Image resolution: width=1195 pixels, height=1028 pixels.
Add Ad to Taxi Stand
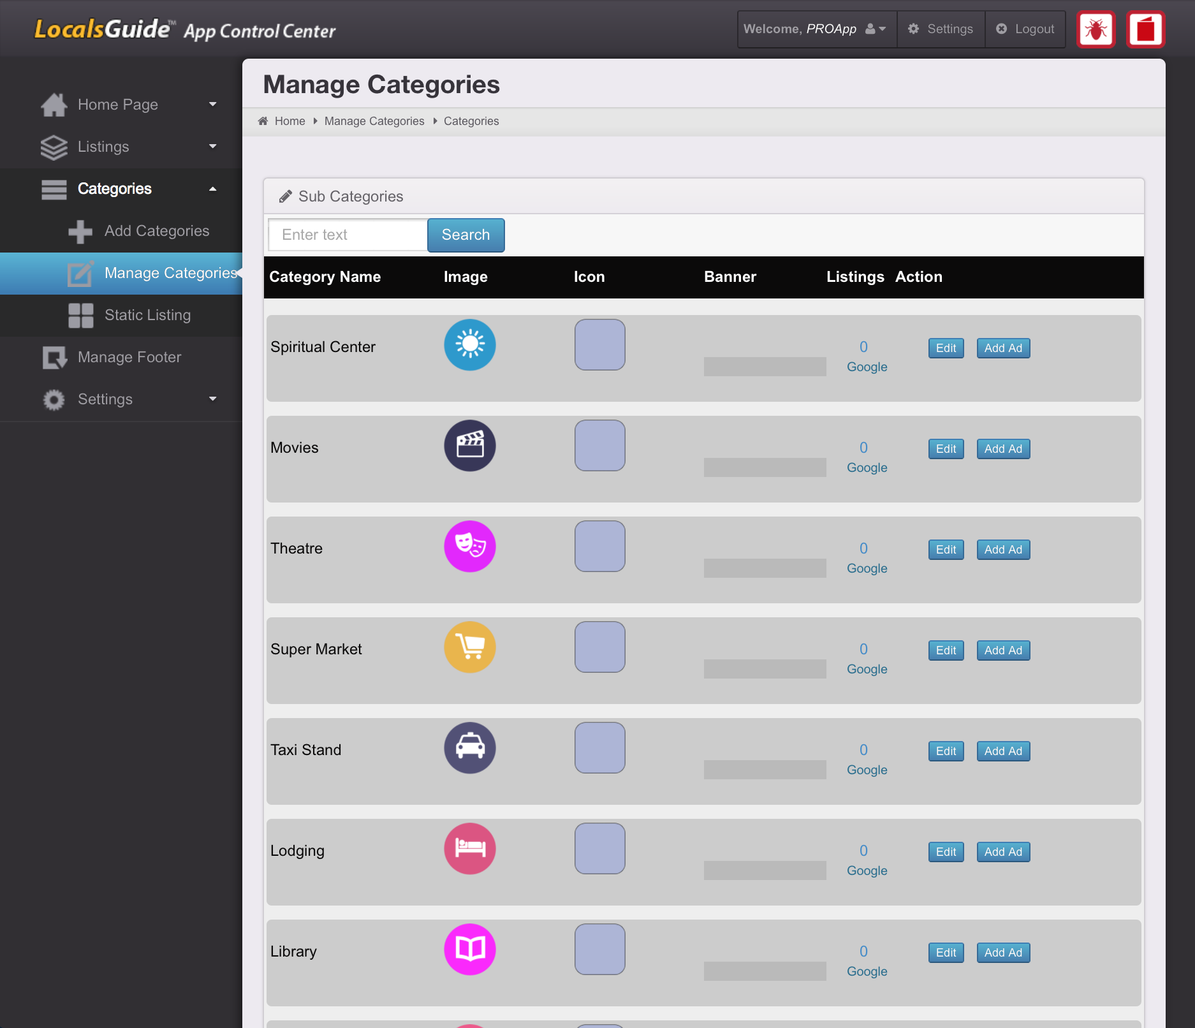pos(1003,751)
